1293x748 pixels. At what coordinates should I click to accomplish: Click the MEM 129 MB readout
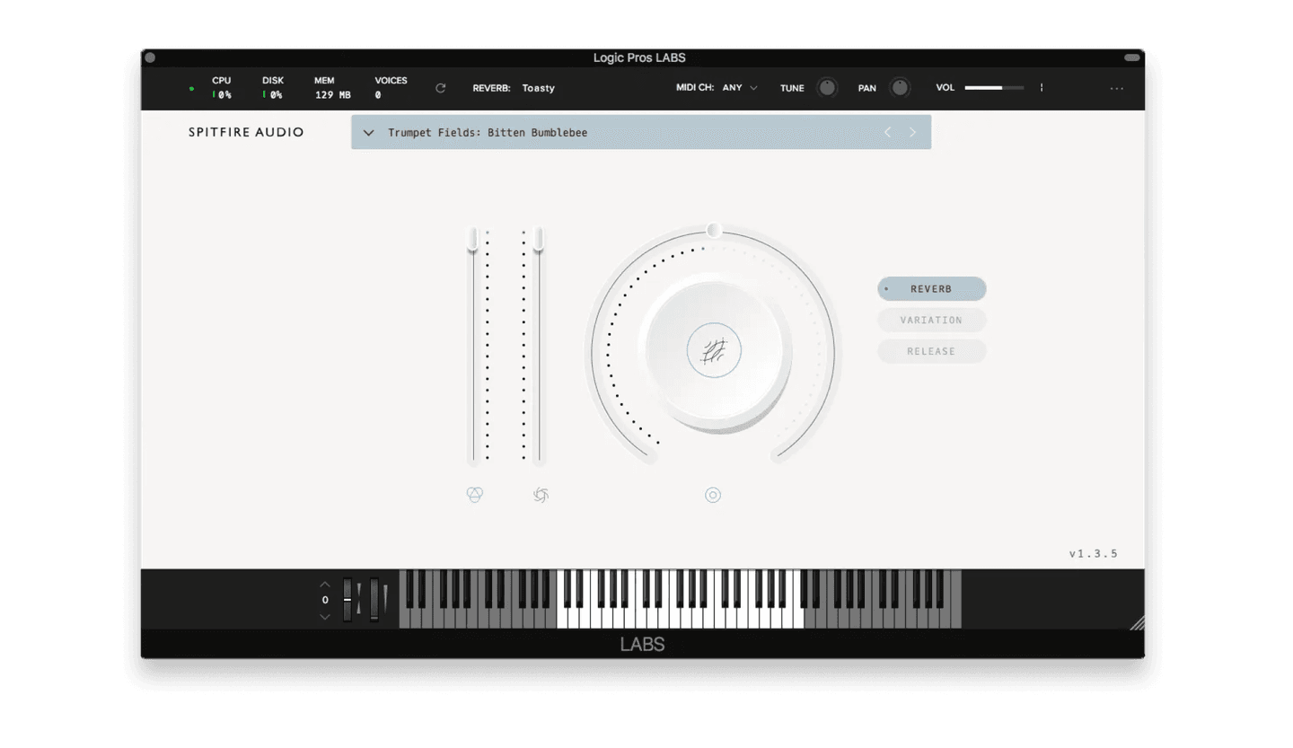(332, 88)
